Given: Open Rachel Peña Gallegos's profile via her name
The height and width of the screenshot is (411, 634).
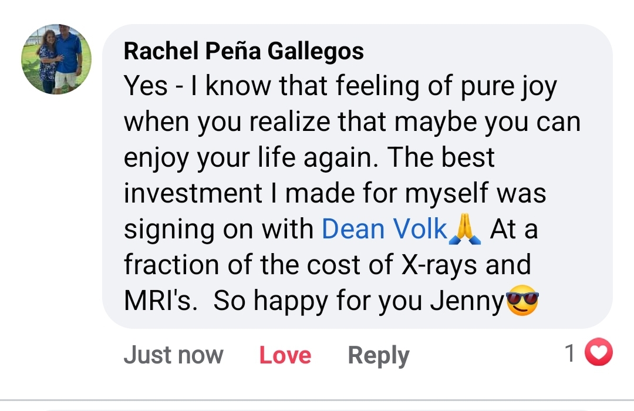Looking at the screenshot, I should click(x=244, y=50).
